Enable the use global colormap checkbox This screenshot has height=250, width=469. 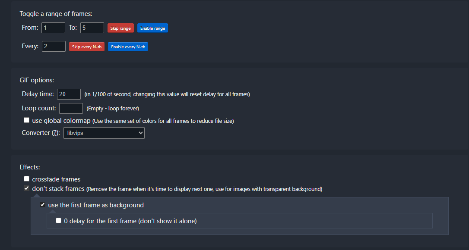click(x=27, y=120)
